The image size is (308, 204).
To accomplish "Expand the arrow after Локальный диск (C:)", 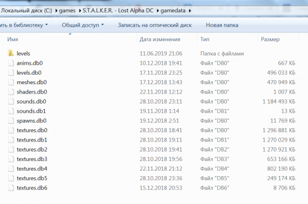I will (x=56, y=11).
